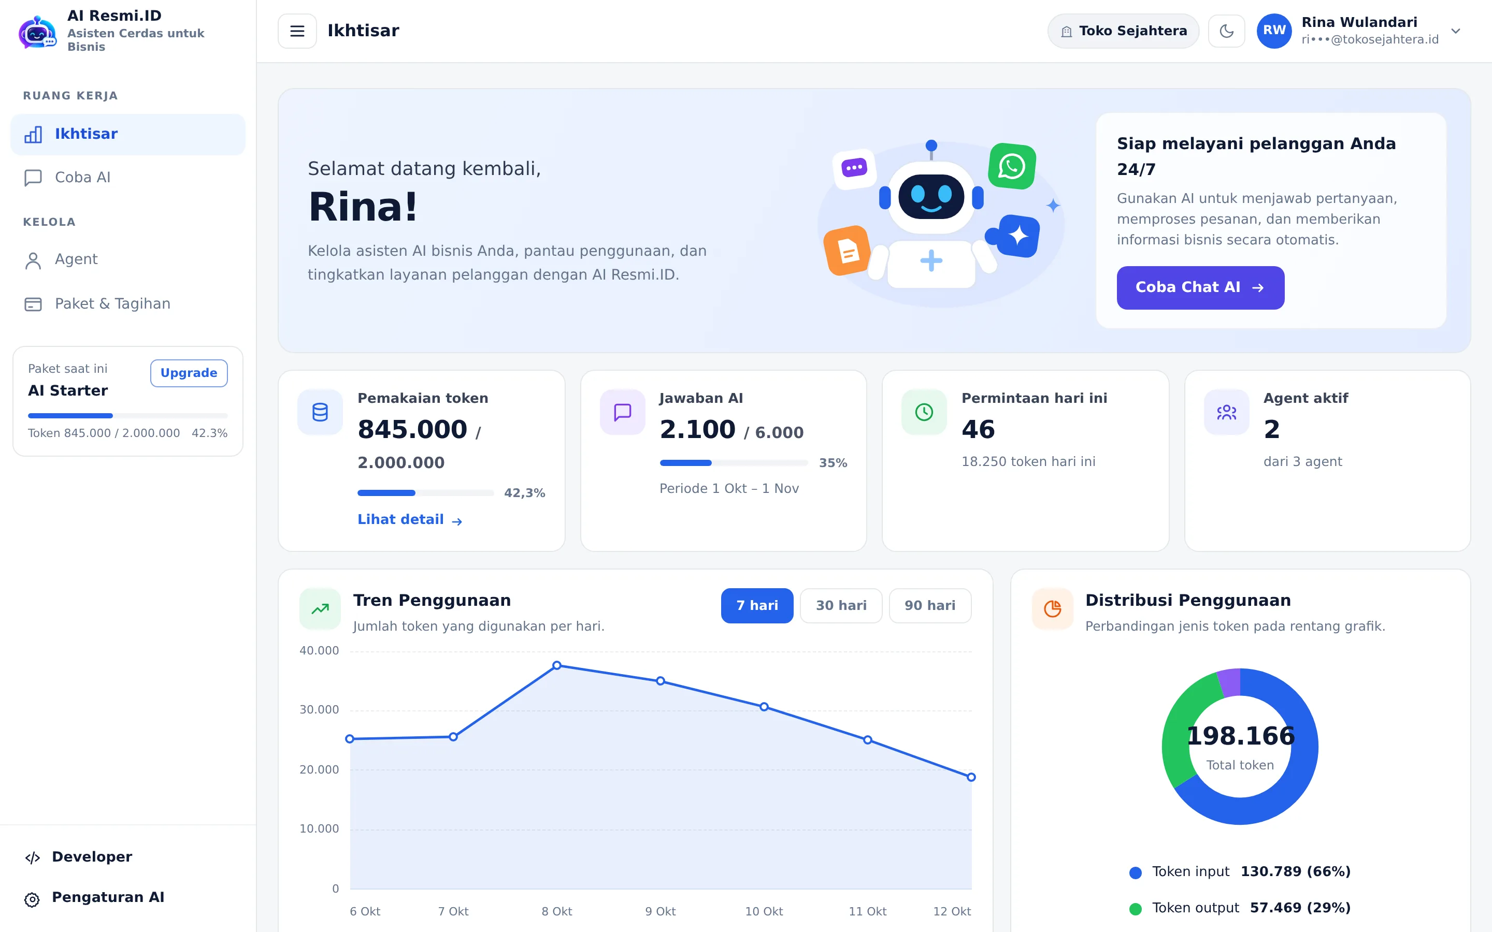
Task: Click the RW user avatar
Action: tap(1274, 31)
